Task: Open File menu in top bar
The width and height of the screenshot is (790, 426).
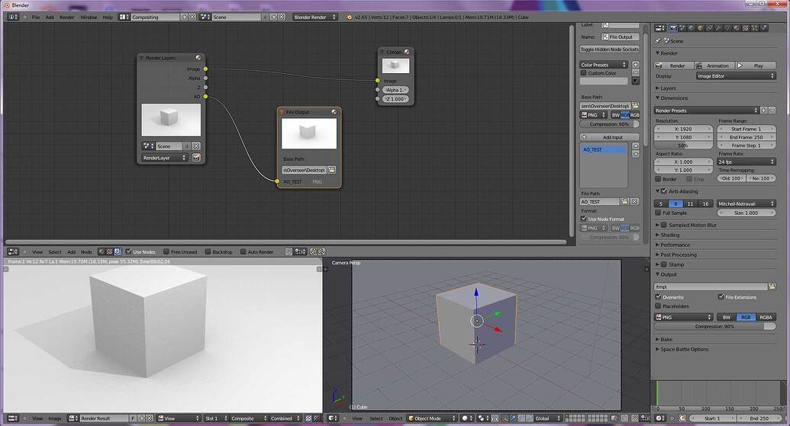Action: [x=36, y=17]
